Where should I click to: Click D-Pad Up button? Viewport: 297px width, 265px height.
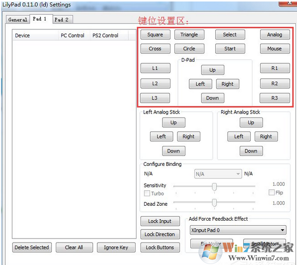click(212, 70)
